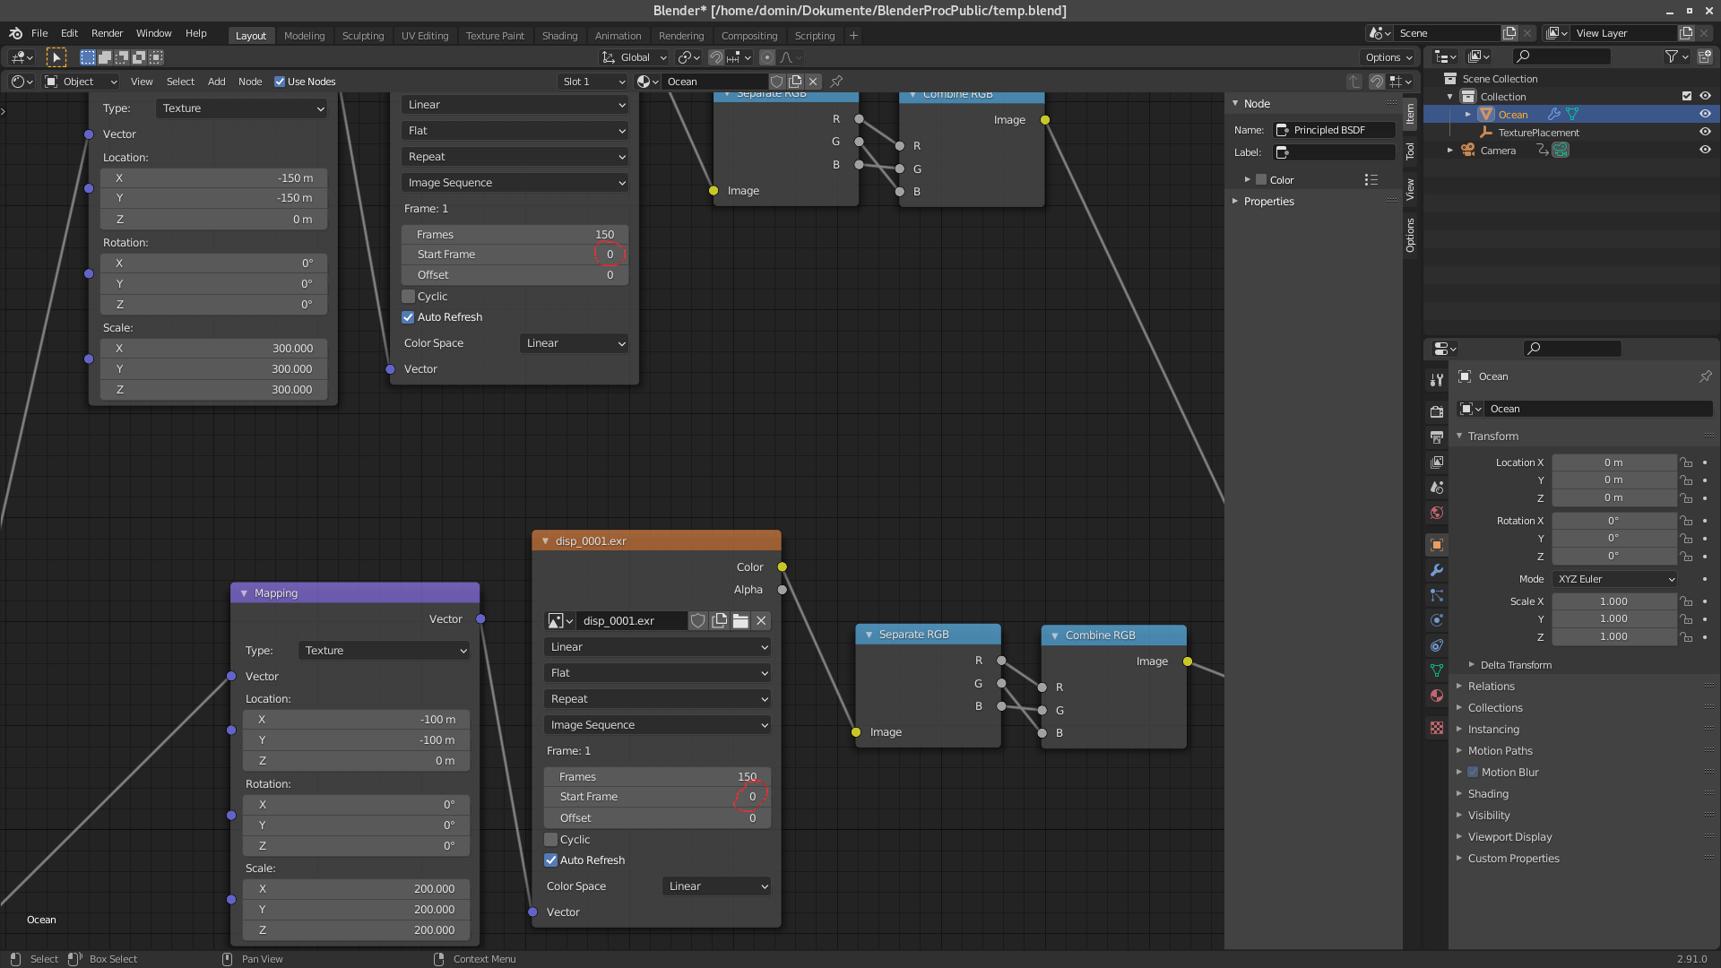Viewport: 1721px width, 968px height.
Task: Collapse the Collection in the Outliner
Action: click(x=1449, y=96)
